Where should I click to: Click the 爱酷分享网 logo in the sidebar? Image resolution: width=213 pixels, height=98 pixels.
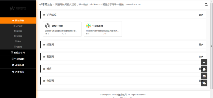[18, 8]
